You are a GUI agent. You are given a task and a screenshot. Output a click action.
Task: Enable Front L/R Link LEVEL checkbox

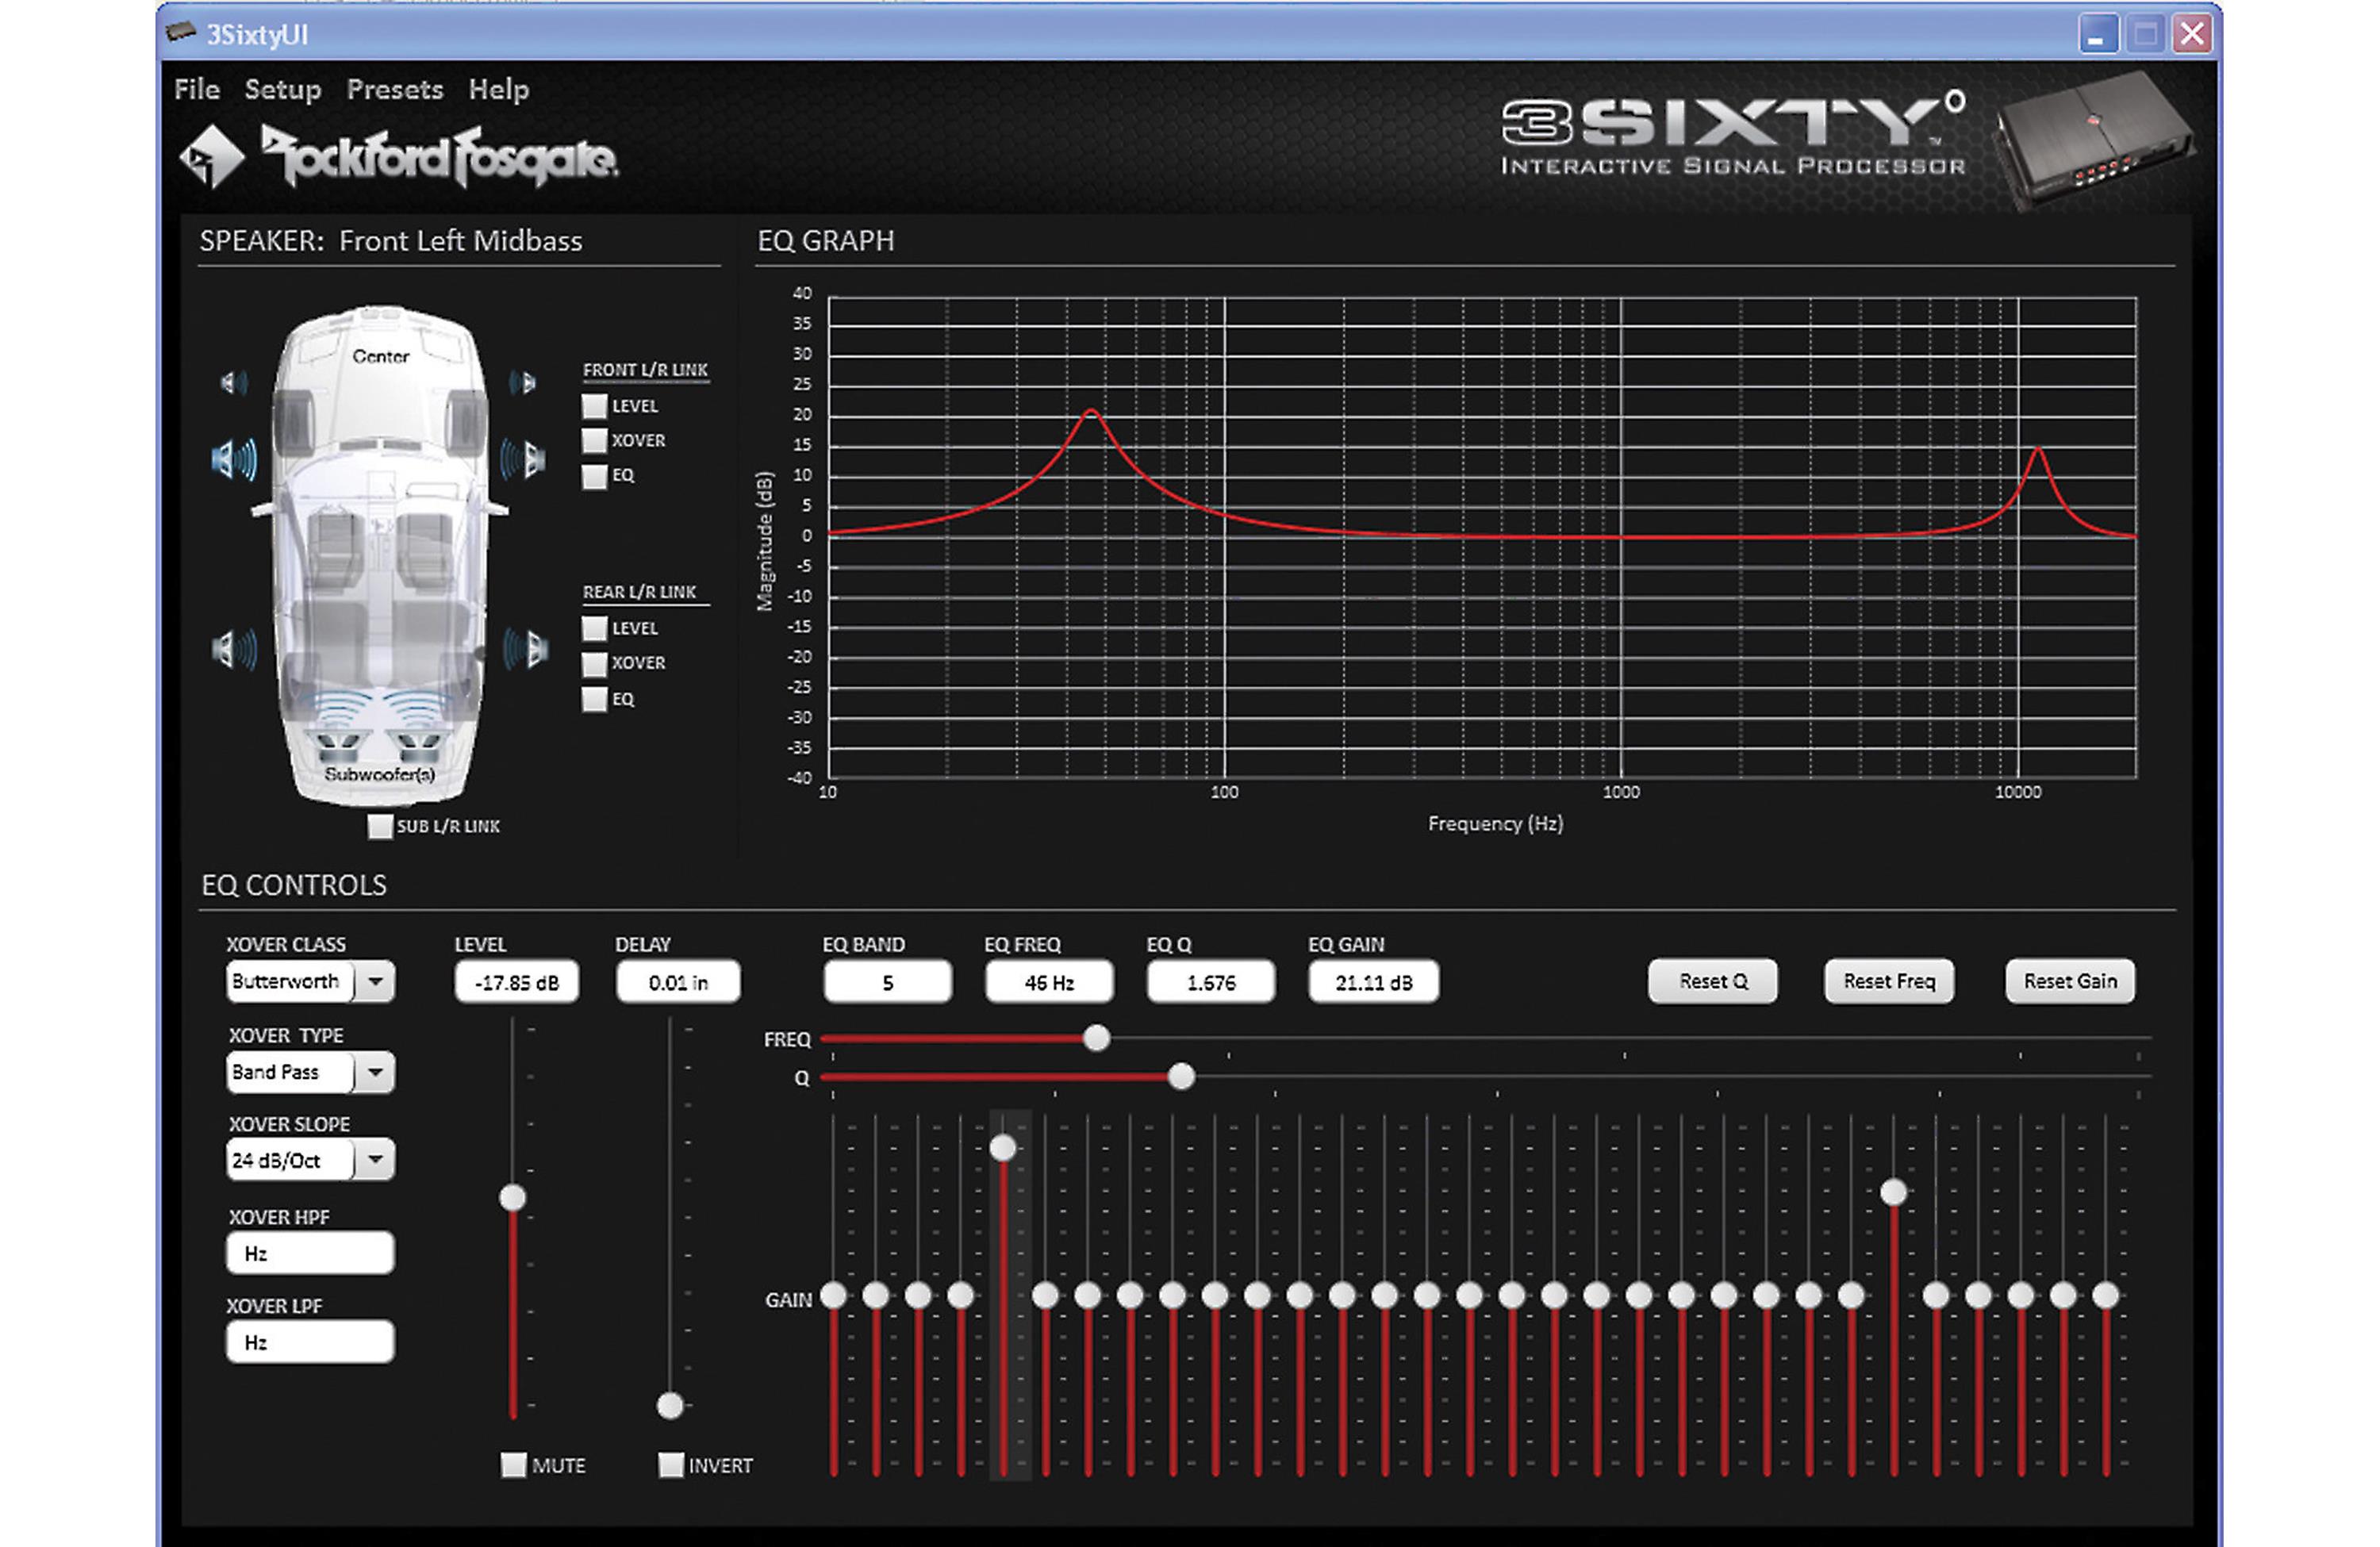[594, 406]
